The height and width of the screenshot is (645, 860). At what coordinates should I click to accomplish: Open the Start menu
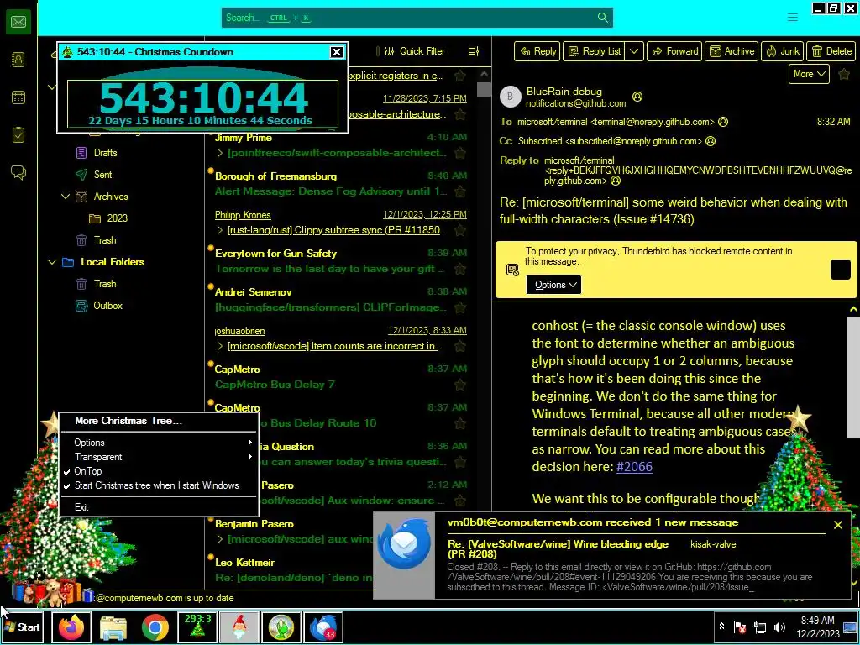tap(22, 627)
